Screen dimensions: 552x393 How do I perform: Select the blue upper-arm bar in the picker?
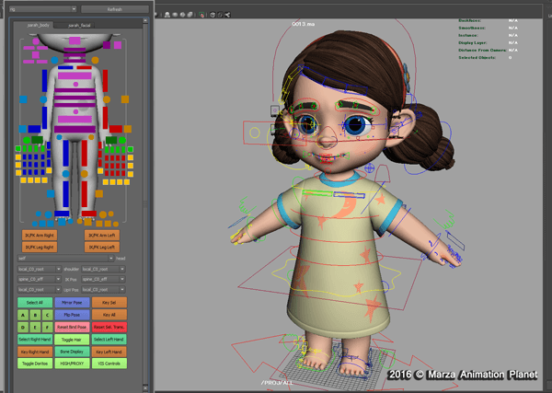(45, 81)
